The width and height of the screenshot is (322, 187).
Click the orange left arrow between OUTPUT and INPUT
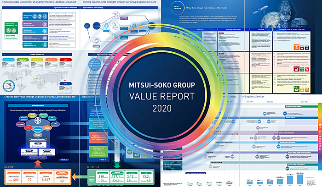(x=79, y=176)
